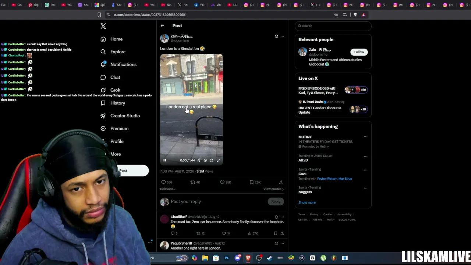The width and height of the screenshot is (471, 265).
Task: Open Chat from the sidebar
Action: click(110, 77)
